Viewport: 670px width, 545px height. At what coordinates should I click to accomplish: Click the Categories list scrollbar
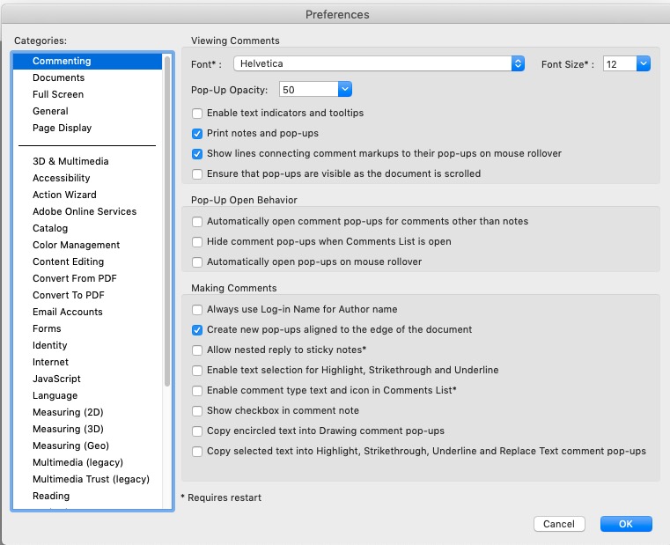[167, 264]
